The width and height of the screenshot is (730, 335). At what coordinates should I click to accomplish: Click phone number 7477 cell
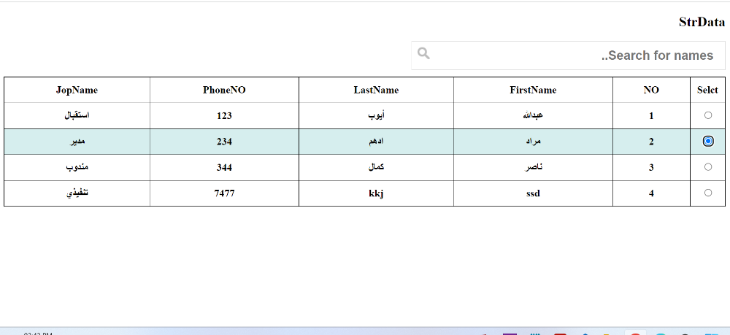point(224,193)
